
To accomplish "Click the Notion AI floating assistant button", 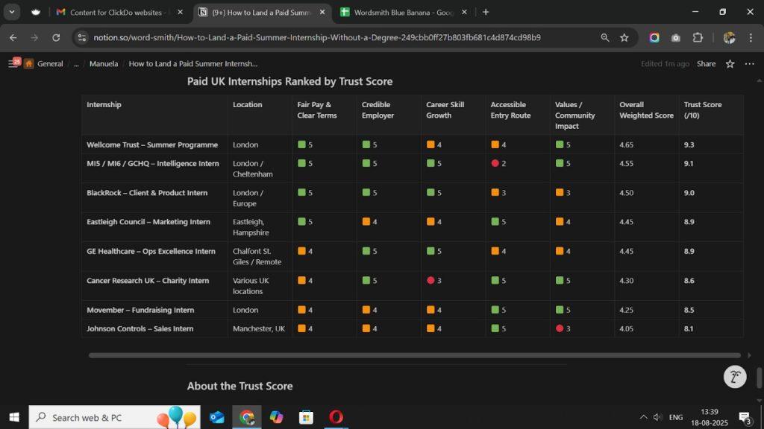I will click(735, 376).
